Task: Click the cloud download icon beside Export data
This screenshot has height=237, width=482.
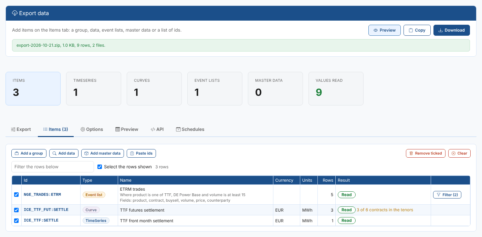Action: tap(15, 13)
